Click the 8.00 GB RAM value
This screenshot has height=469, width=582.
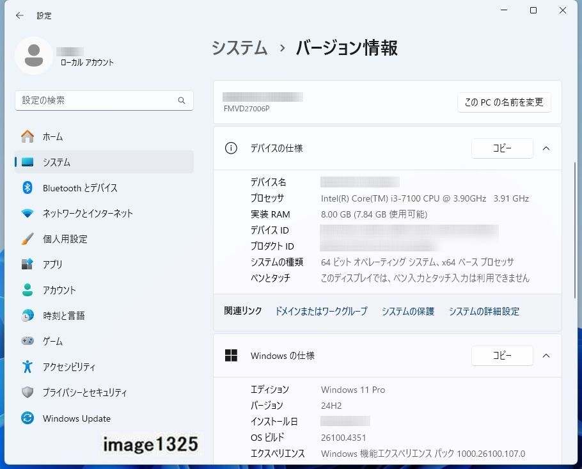[374, 214]
